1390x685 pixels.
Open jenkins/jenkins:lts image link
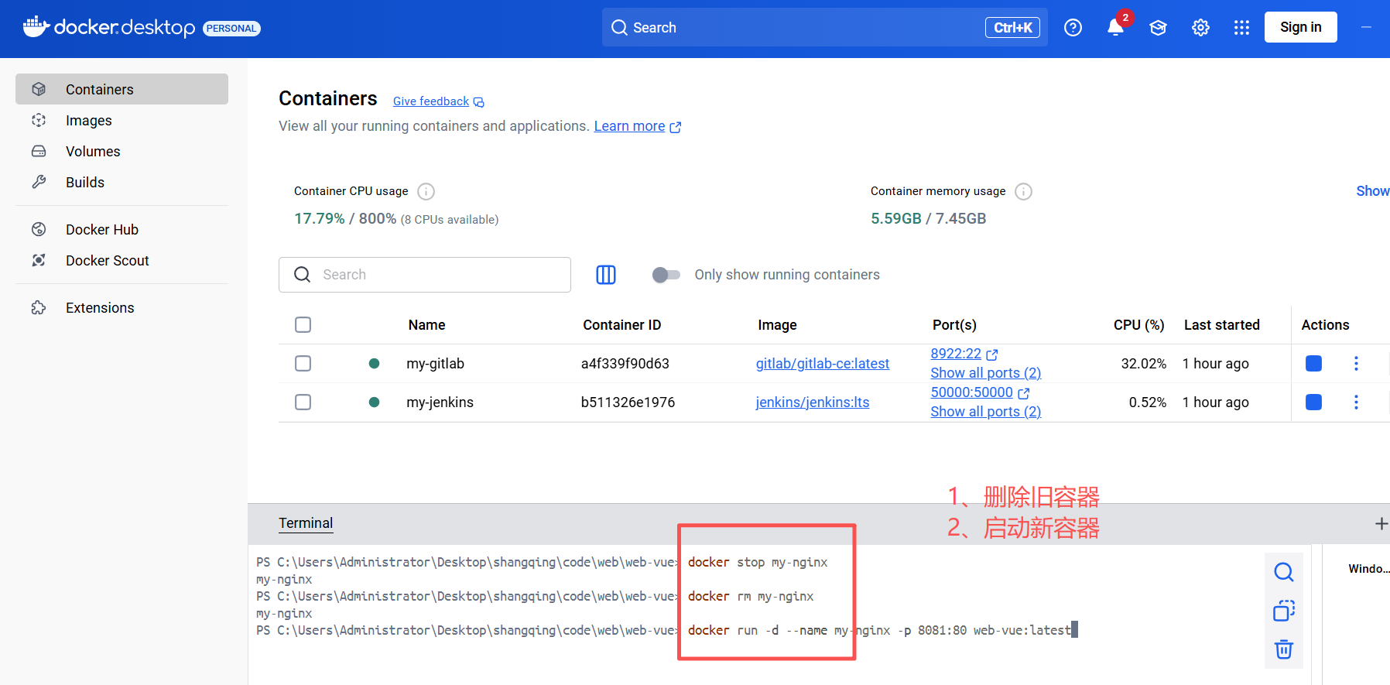tap(813, 402)
